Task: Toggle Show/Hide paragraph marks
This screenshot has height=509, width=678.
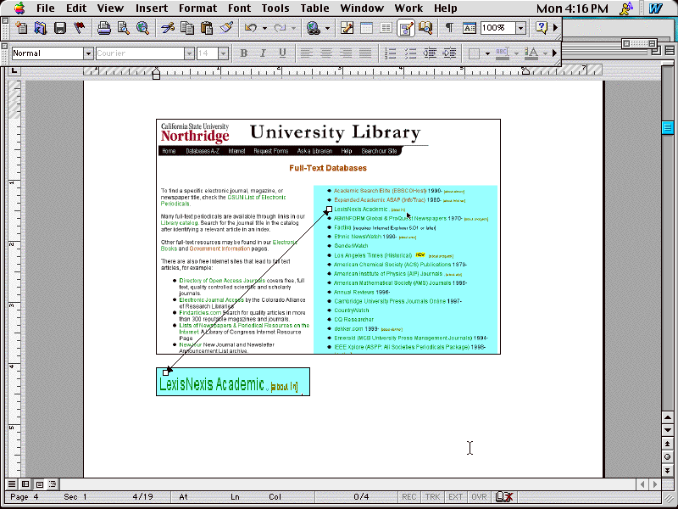Action: [x=450, y=28]
